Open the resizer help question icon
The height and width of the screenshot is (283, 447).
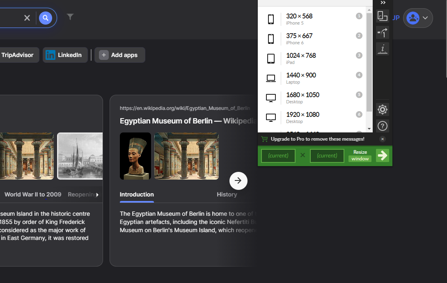[x=382, y=126]
